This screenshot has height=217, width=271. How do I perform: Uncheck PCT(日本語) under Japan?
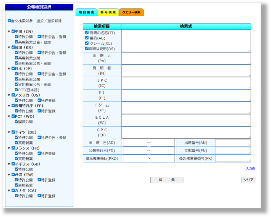coord(17,90)
